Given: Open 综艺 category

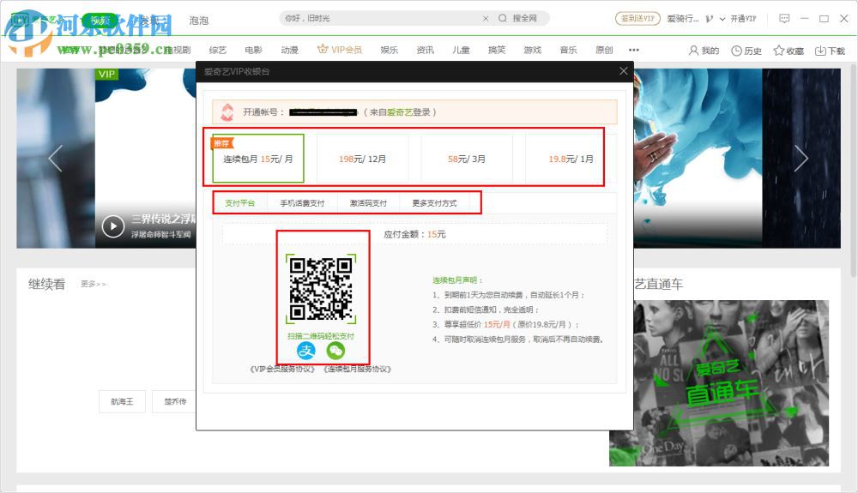Looking at the screenshot, I should 217,51.
